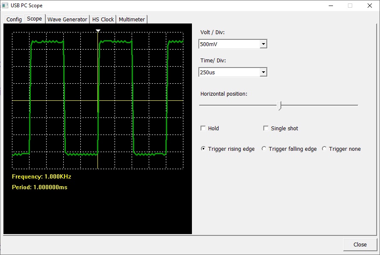The image size is (380, 255).
Task: Open the Config tab
Action: click(x=14, y=19)
